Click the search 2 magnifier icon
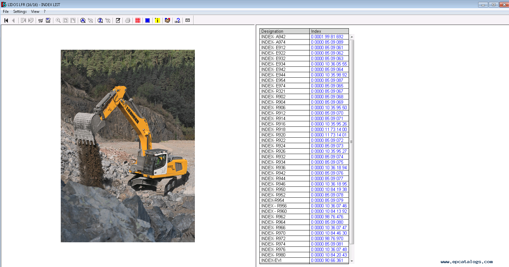The image size is (509, 267). coord(100,21)
